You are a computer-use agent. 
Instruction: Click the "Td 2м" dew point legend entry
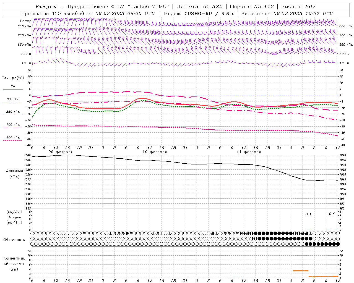(x=13, y=99)
